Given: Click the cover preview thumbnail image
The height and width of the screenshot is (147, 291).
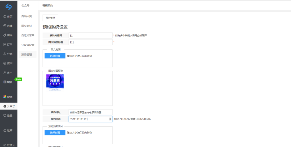Looking at the screenshot, I should point(55,82).
